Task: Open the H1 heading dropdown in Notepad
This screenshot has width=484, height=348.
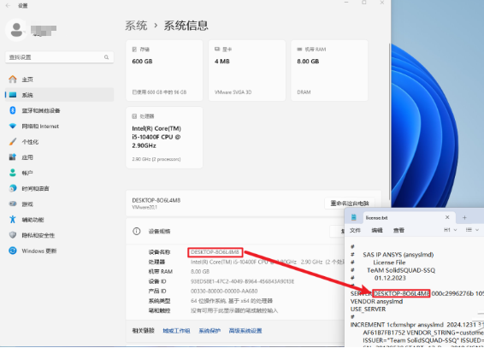Action: coord(451,230)
